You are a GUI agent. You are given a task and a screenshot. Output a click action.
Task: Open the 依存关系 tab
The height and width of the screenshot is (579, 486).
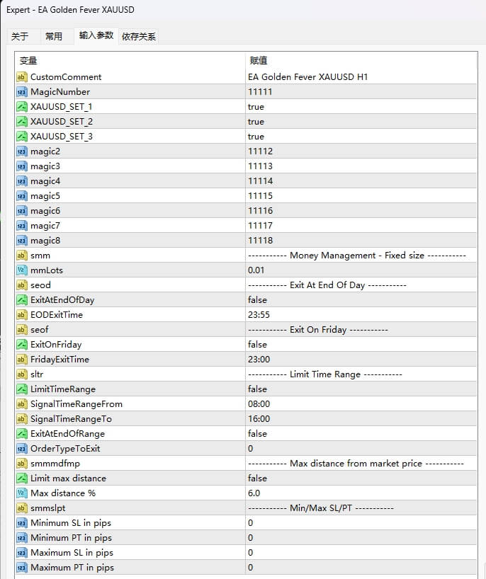pyautogui.click(x=139, y=37)
